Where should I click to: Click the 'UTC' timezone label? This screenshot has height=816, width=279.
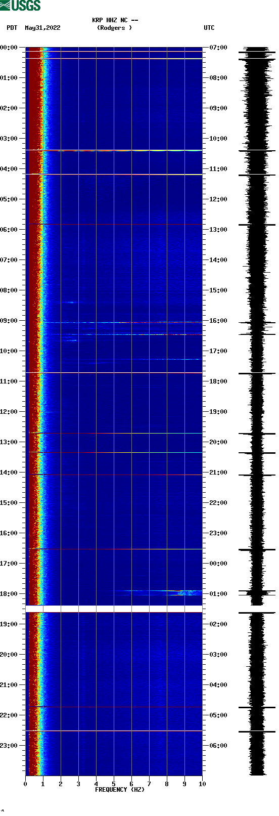point(209,28)
